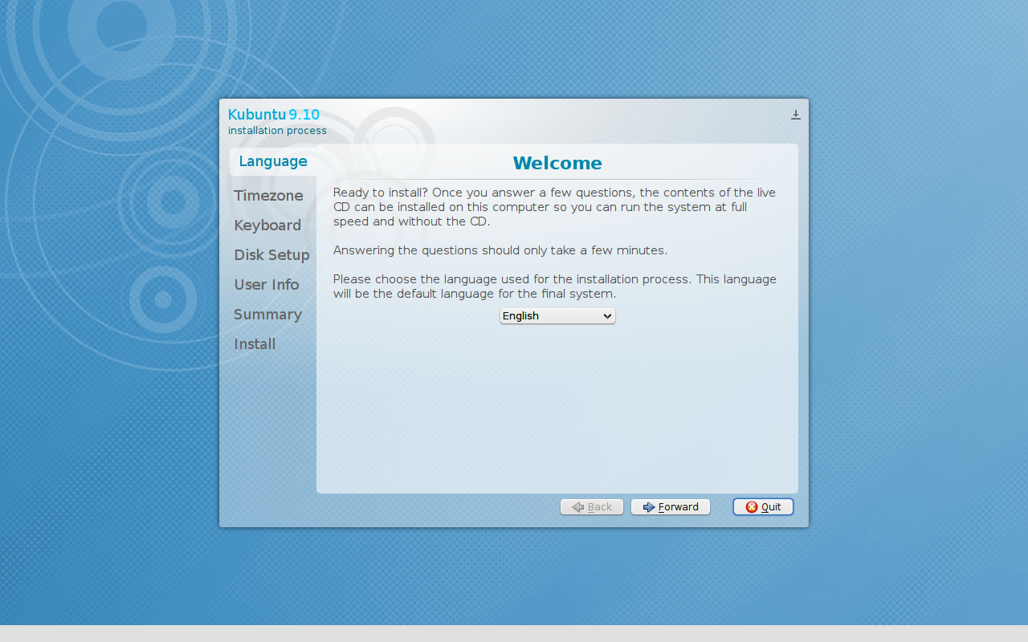Open the English language dropdown

(x=550, y=316)
